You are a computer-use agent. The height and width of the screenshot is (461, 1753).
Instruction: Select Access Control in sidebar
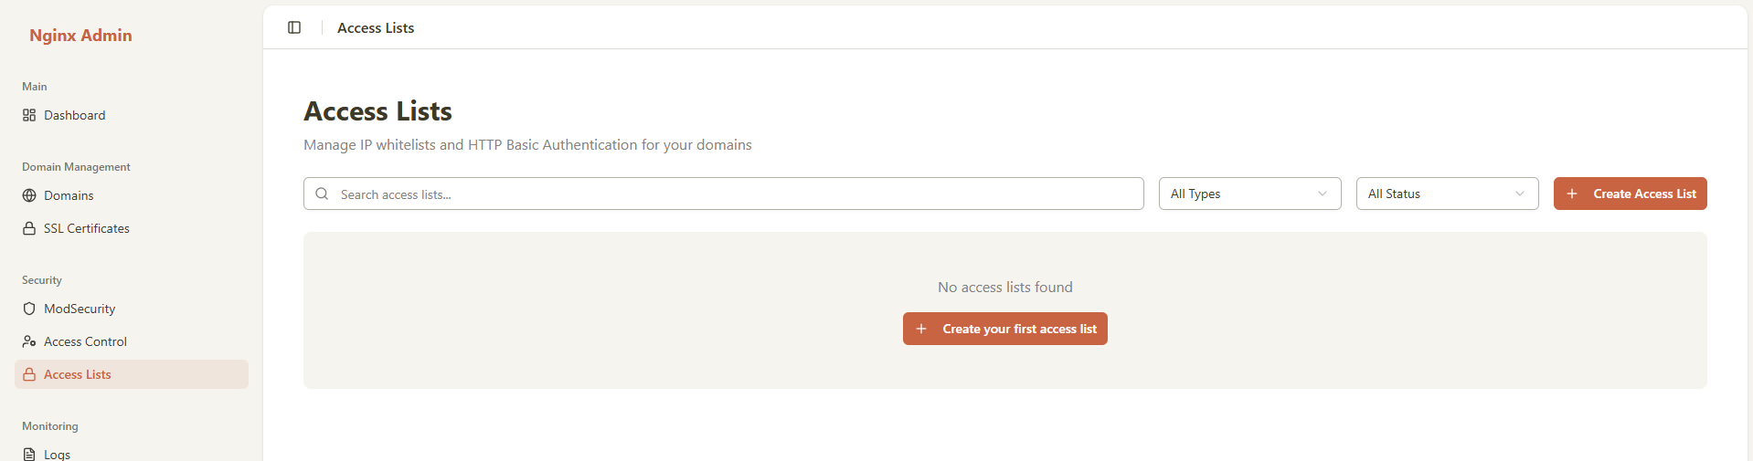pos(85,341)
